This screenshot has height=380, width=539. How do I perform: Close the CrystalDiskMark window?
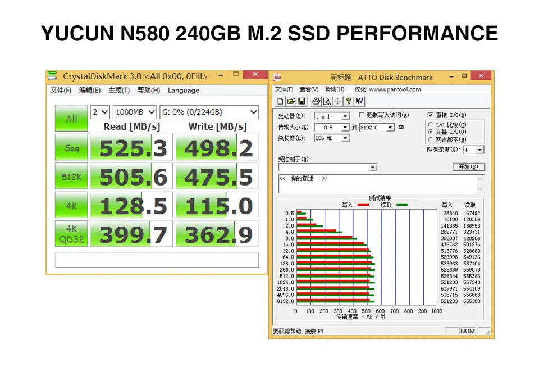pyautogui.click(x=255, y=74)
